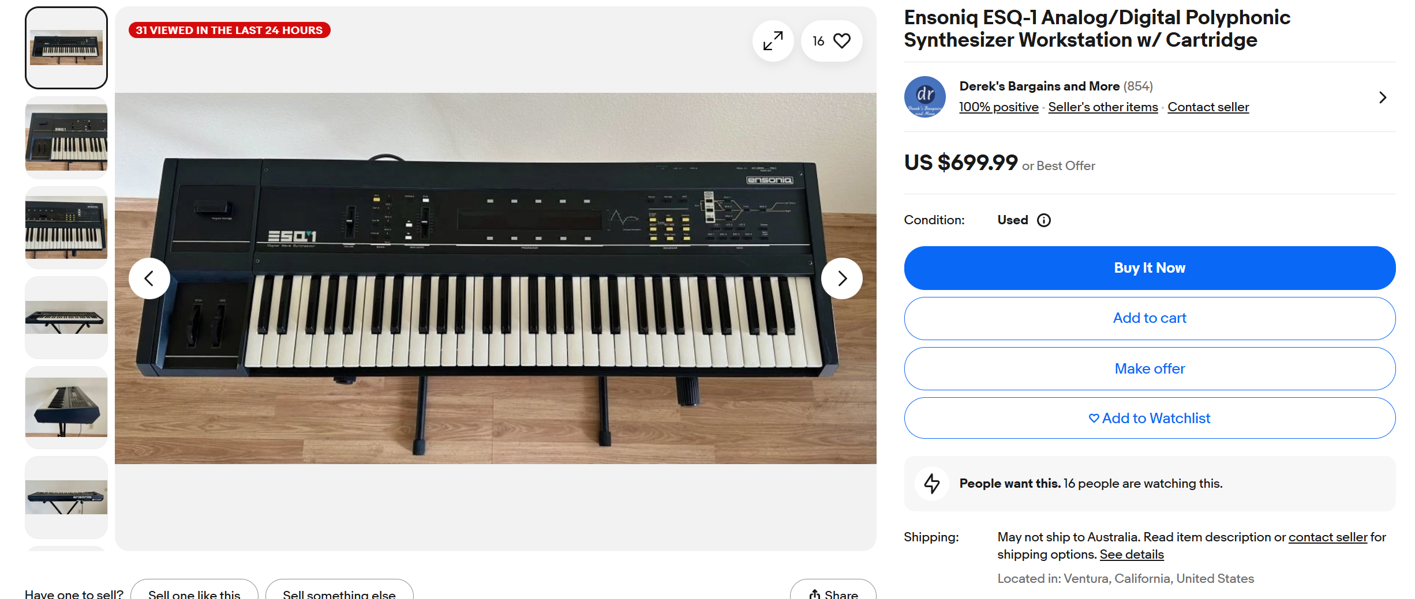
Task: Open the 100% positive feedback link
Action: coord(998,107)
